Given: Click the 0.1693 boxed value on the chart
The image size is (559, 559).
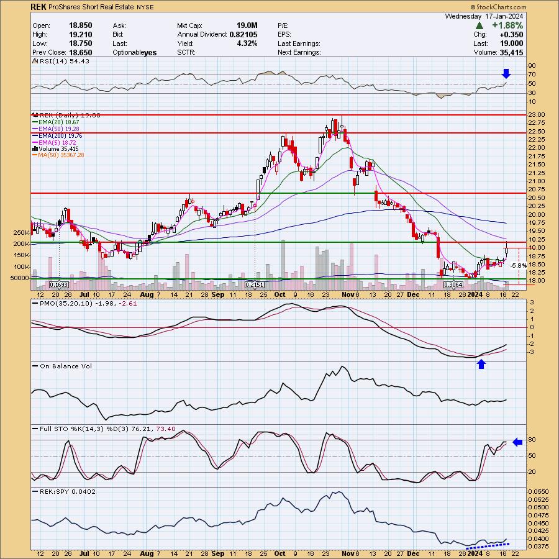Looking at the screenshot, I should tap(59, 285).
